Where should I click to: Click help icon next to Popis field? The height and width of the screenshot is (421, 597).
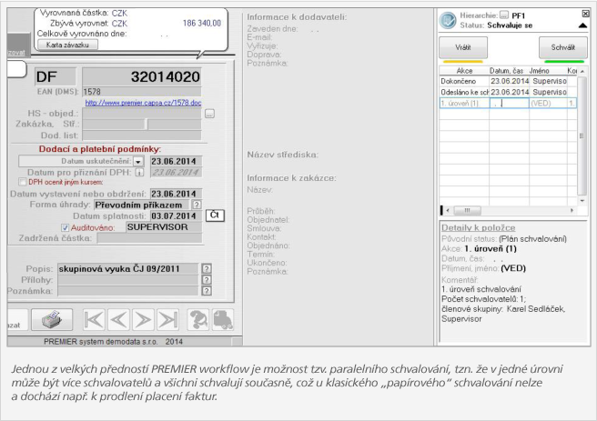coord(207,268)
